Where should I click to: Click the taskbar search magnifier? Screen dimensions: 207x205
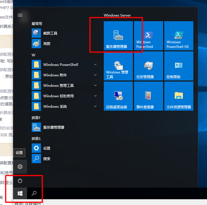[34, 193]
